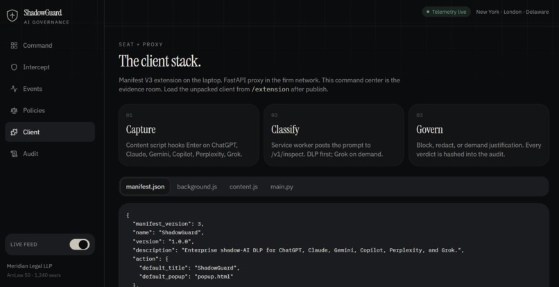The height and width of the screenshot is (287, 559).
Task: Click the 'LIVE FEED' label
Action: tap(24, 244)
